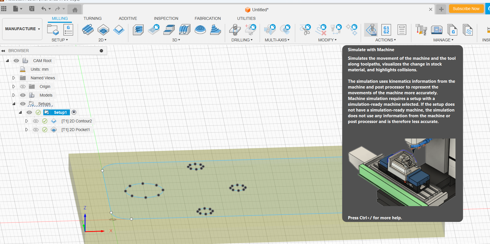
Task: Show the 2D Pocket1 toolpath
Action: (36, 130)
